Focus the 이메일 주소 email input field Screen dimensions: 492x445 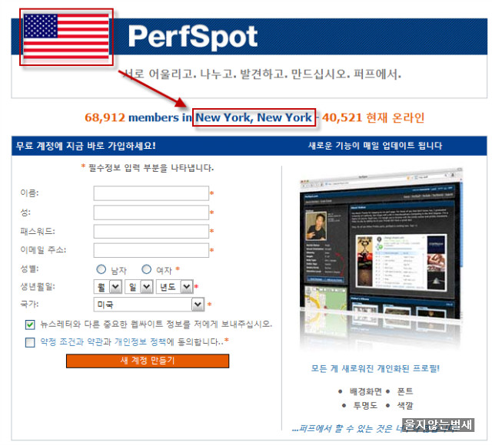coord(151,250)
